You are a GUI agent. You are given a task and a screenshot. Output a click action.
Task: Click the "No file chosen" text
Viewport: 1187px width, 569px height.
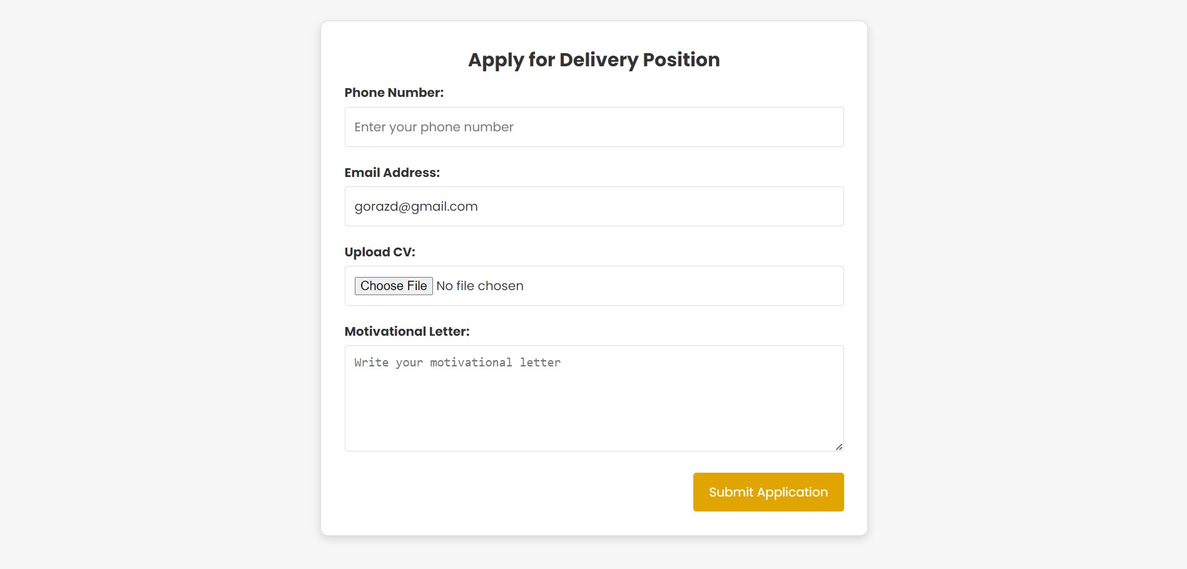point(480,286)
